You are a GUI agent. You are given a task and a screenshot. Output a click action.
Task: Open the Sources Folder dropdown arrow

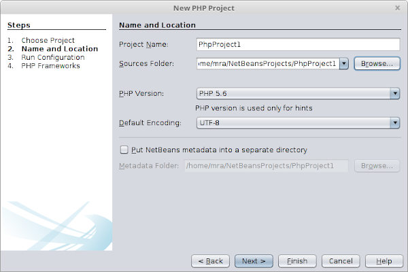pos(343,63)
